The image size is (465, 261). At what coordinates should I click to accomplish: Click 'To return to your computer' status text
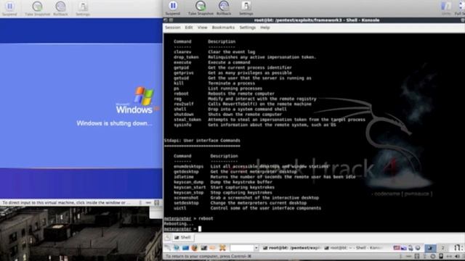[x=209, y=256]
